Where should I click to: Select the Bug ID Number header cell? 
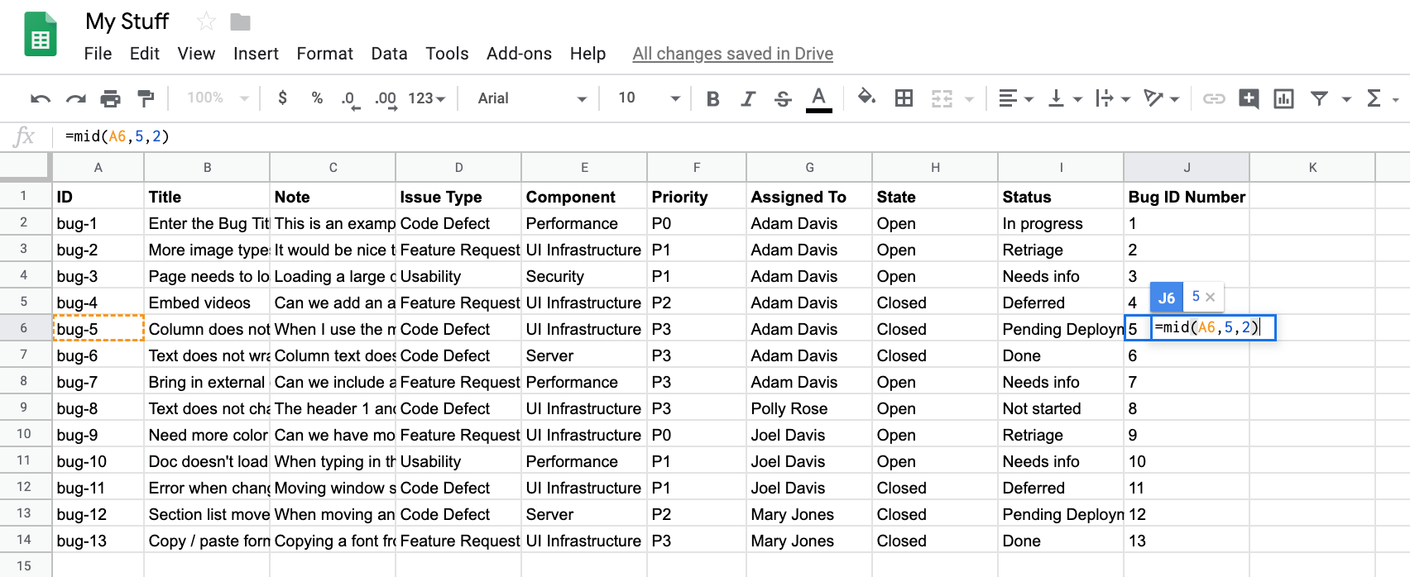tap(1187, 197)
